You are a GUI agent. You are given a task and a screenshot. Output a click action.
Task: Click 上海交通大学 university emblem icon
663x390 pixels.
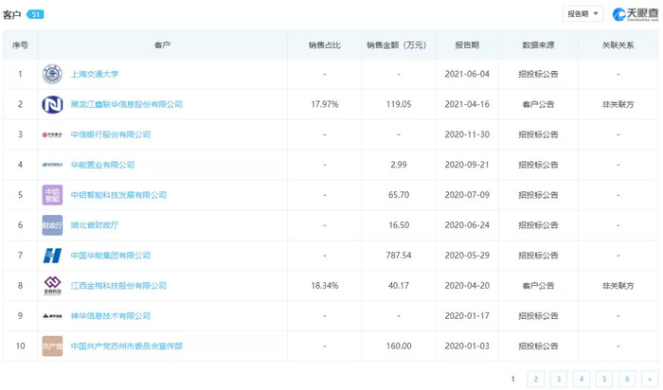52,75
